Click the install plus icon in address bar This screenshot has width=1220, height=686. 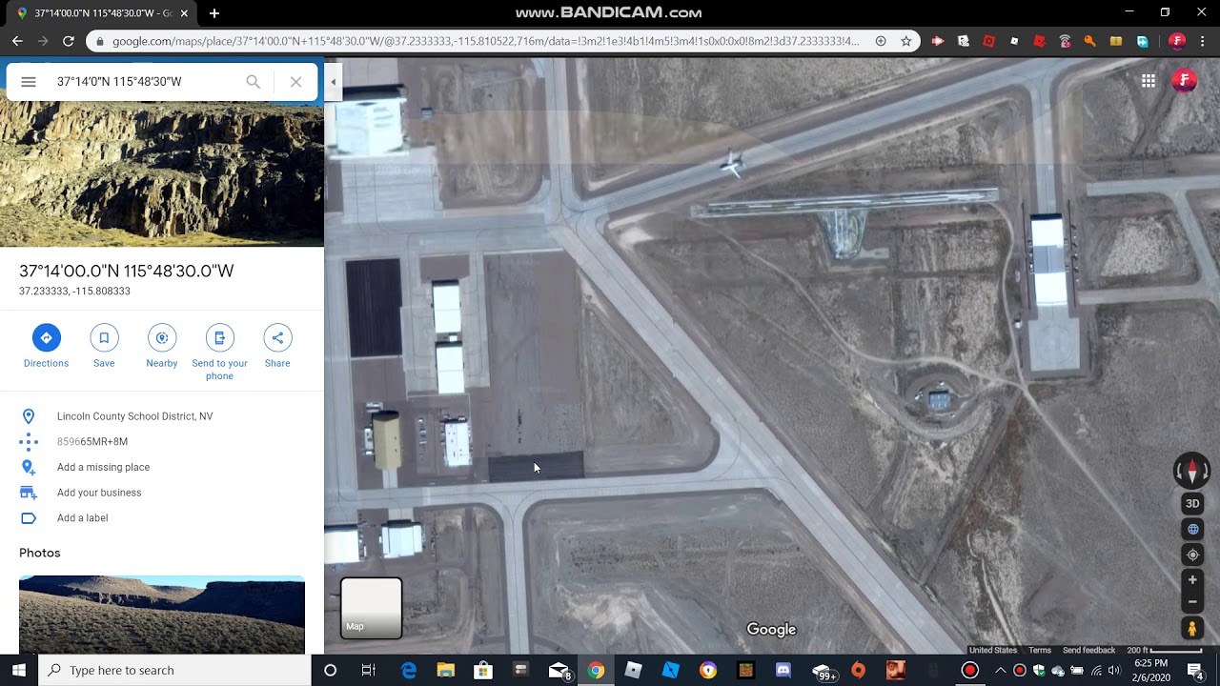tap(881, 41)
